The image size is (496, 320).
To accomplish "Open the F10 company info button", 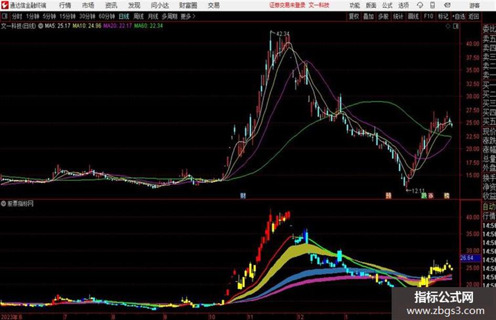I will pyautogui.click(x=428, y=16).
